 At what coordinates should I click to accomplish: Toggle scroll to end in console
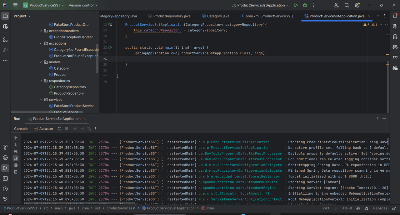coord(16,158)
